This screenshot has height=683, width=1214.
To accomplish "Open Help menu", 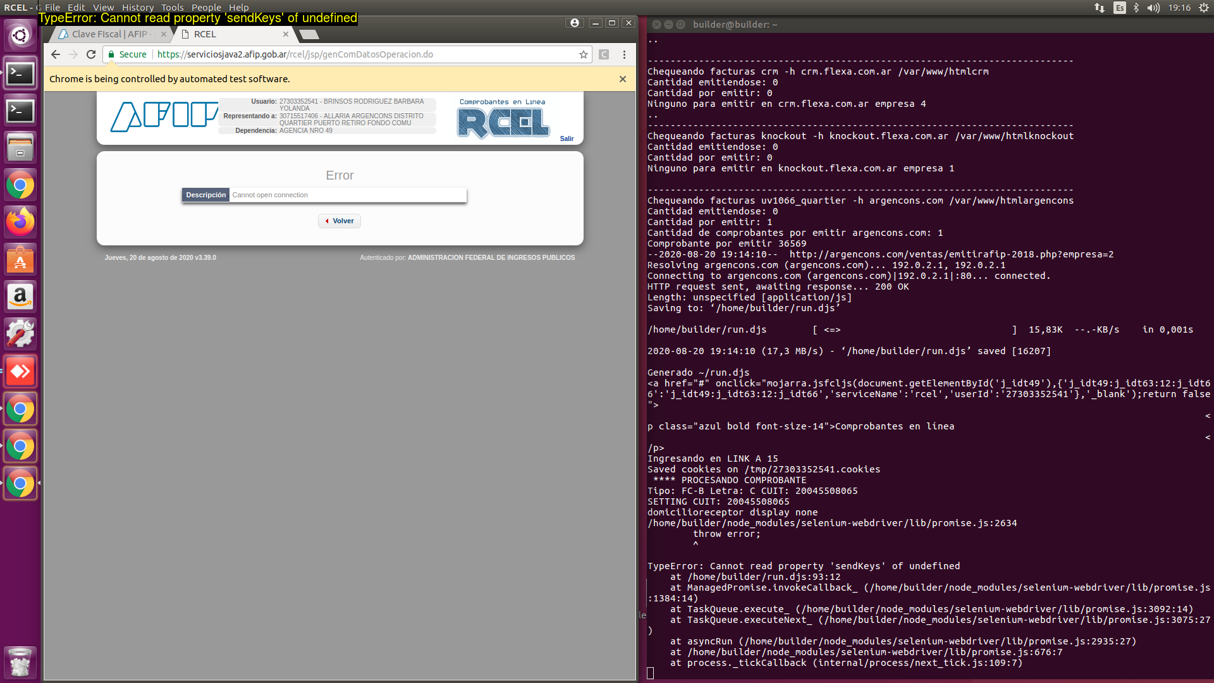I will click(238, 8).
